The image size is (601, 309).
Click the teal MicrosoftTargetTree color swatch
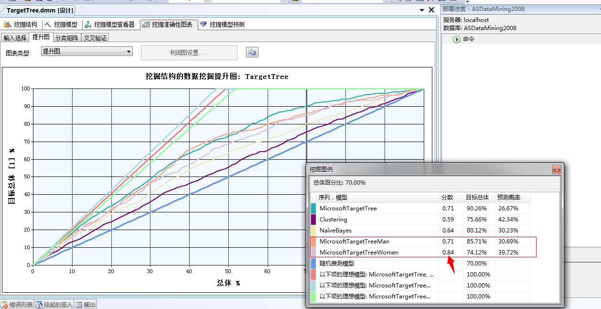click(313, 209)
